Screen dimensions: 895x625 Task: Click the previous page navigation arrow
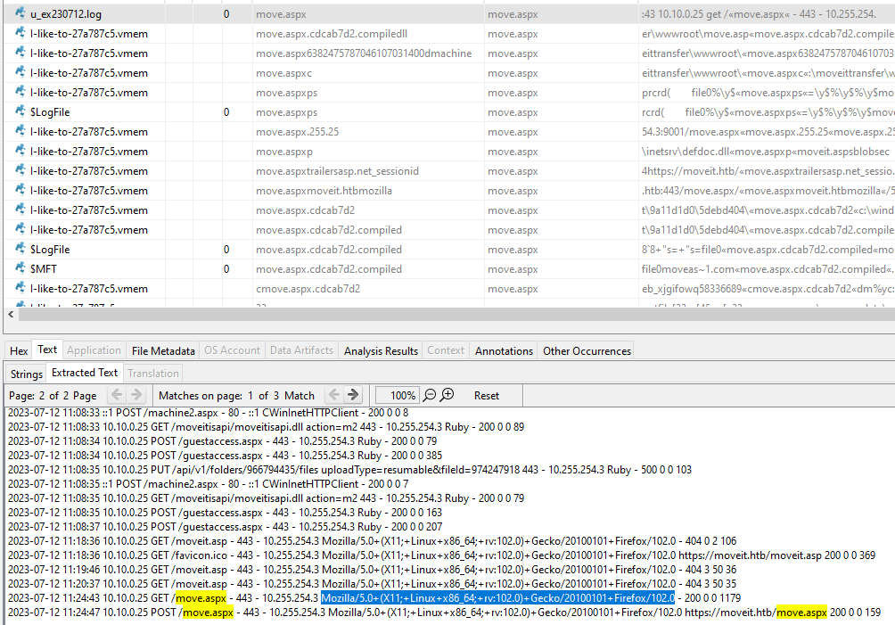click(116, 395)
